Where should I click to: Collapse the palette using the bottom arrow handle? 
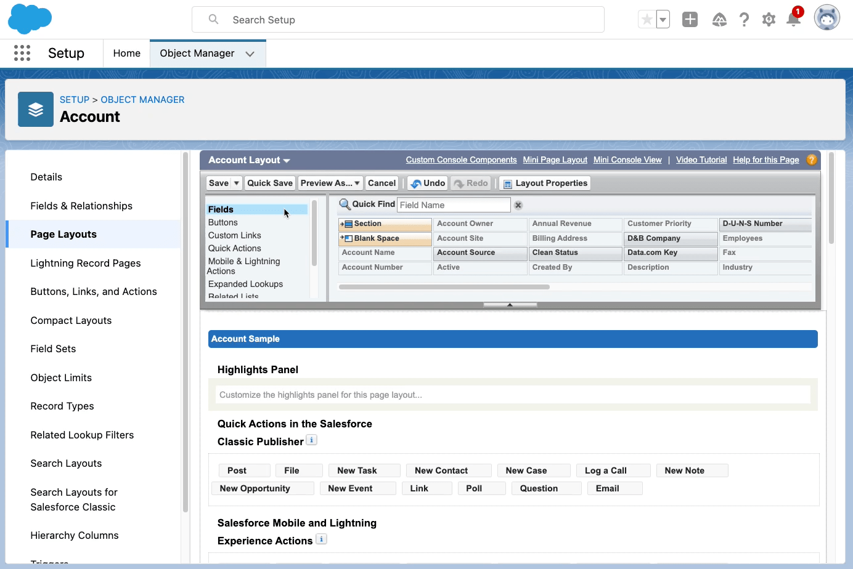pos(510,305)
